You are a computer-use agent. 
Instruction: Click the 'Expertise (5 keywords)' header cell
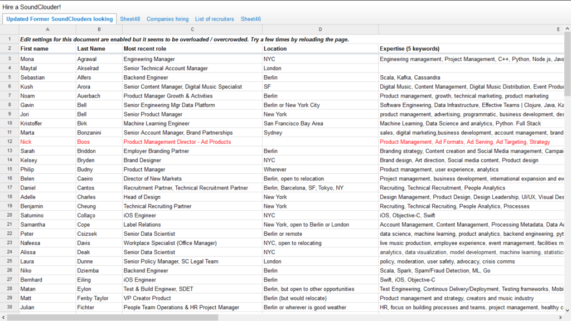coord(471,49)
